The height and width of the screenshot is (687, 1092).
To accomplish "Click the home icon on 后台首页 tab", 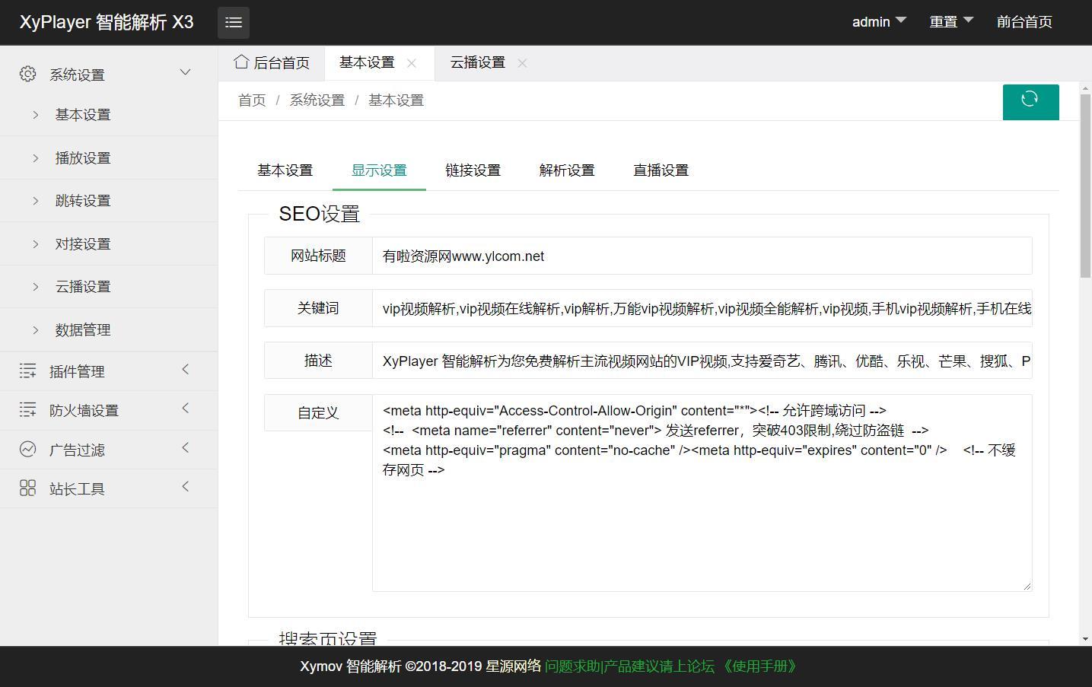I will pyautogui.click(x=241, y=62).
